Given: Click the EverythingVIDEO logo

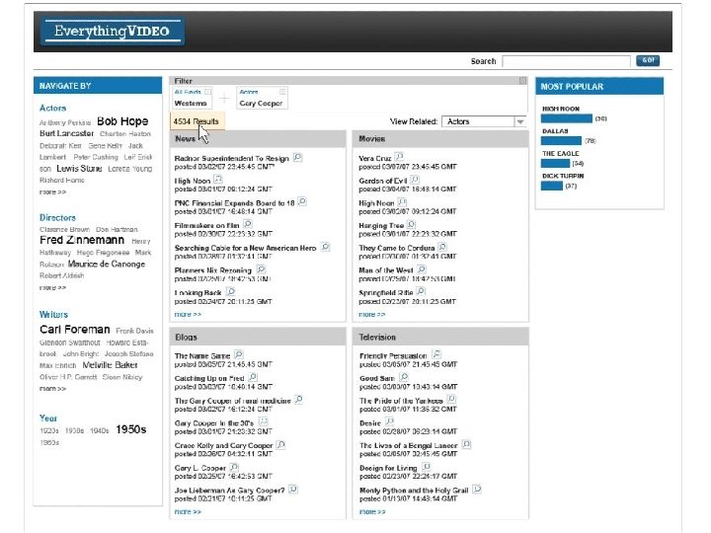Looking at the screenshot, I should (x=113, y=32).
